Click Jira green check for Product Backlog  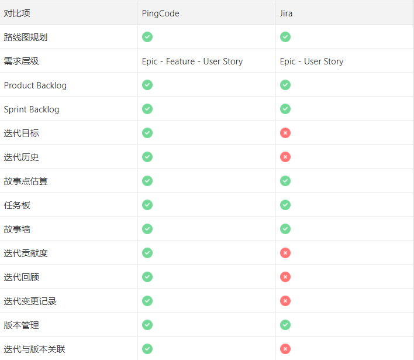click(x=285, y=85)
